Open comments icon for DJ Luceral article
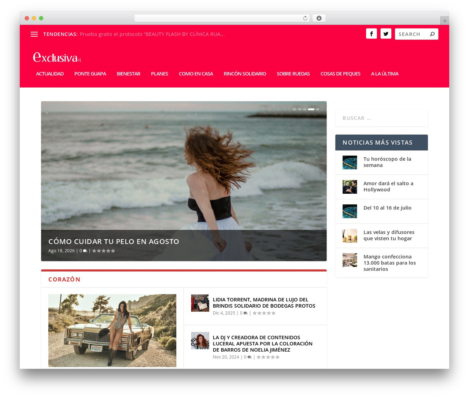Image resolution: width=469 pixels, height=397 pixels. (x=250, y=357)
